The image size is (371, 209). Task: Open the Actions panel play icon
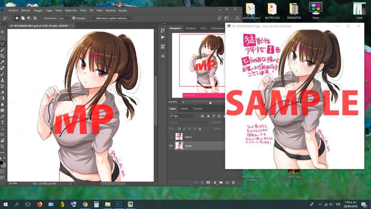[162, 37]
